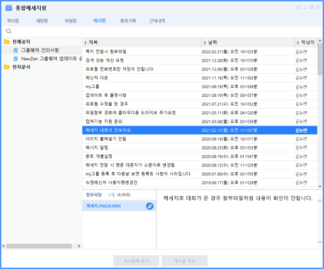
Task: Click the right arrow of the horizontal scrollbar
Action: [79, 246]
